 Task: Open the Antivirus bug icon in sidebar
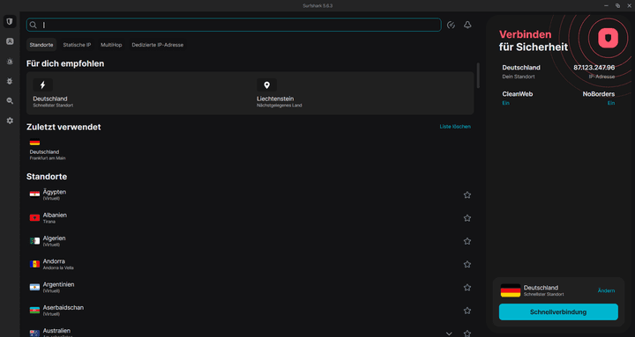(10, 81)
